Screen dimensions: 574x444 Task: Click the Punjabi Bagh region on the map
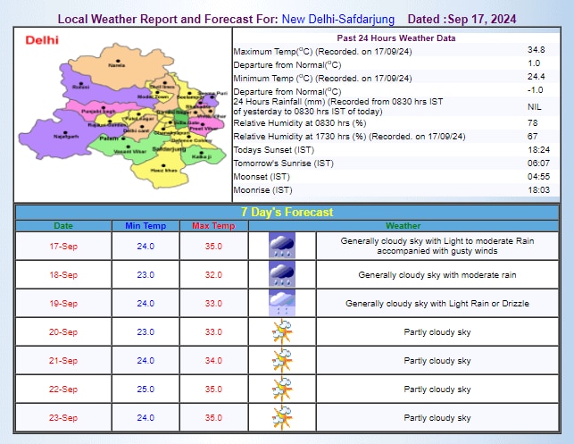click(106, 111)
